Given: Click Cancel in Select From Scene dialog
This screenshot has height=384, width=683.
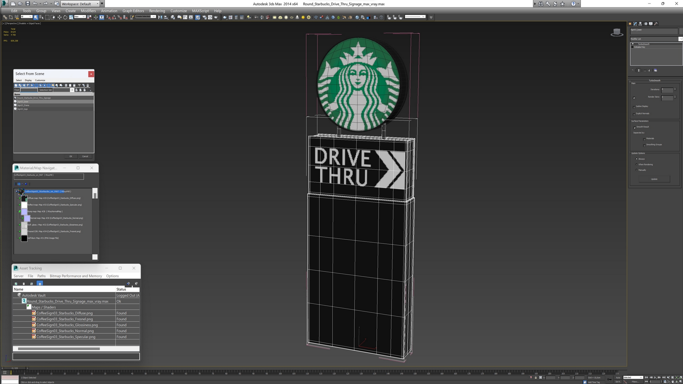Looking at the screenshot, I should click(85, 156).
